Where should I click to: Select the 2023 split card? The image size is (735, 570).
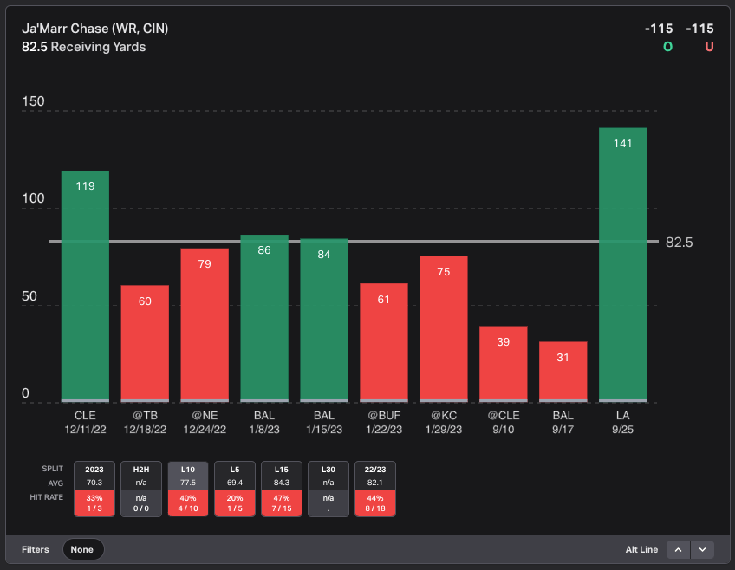94,489
